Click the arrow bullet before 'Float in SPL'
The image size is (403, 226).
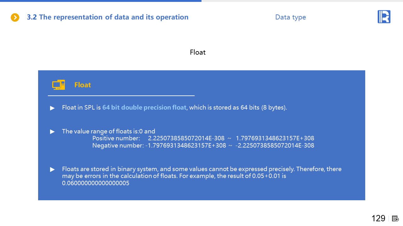[x=52, y=108]
